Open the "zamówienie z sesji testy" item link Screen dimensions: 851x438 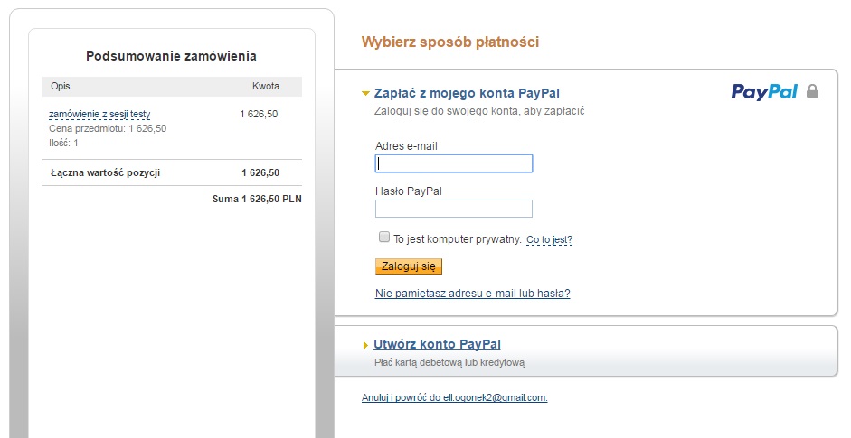tap(99, 115)
